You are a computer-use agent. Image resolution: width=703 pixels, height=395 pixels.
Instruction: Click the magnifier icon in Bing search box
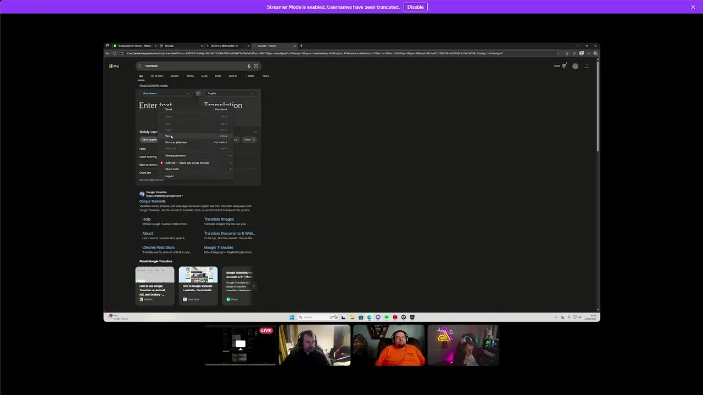140,66
